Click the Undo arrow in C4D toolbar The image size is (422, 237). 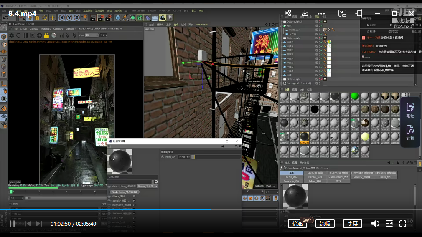pyautogui.click(x=5, y=18)
